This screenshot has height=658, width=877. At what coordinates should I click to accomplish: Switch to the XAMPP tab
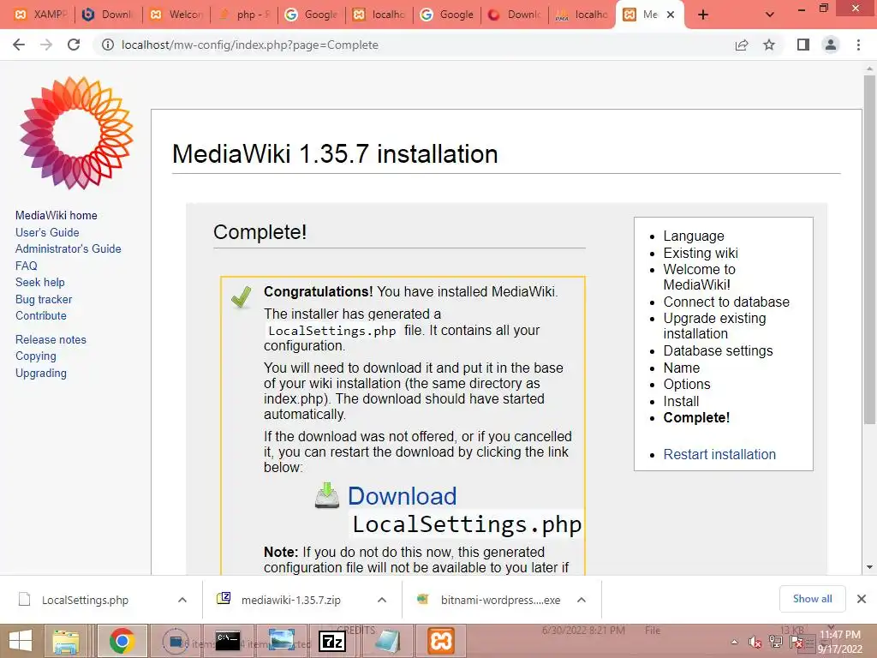pyautogui.click(x=40, y=15)
